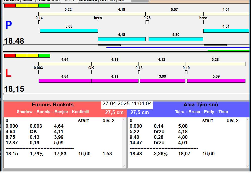251x180 pixels.
Task: Toggle the small box under 0,19 in lane L
Action: tap(186, 72)
